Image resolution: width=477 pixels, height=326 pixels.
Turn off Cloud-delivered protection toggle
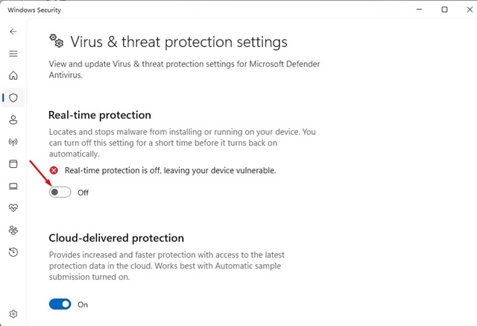(x=60, y=304)
